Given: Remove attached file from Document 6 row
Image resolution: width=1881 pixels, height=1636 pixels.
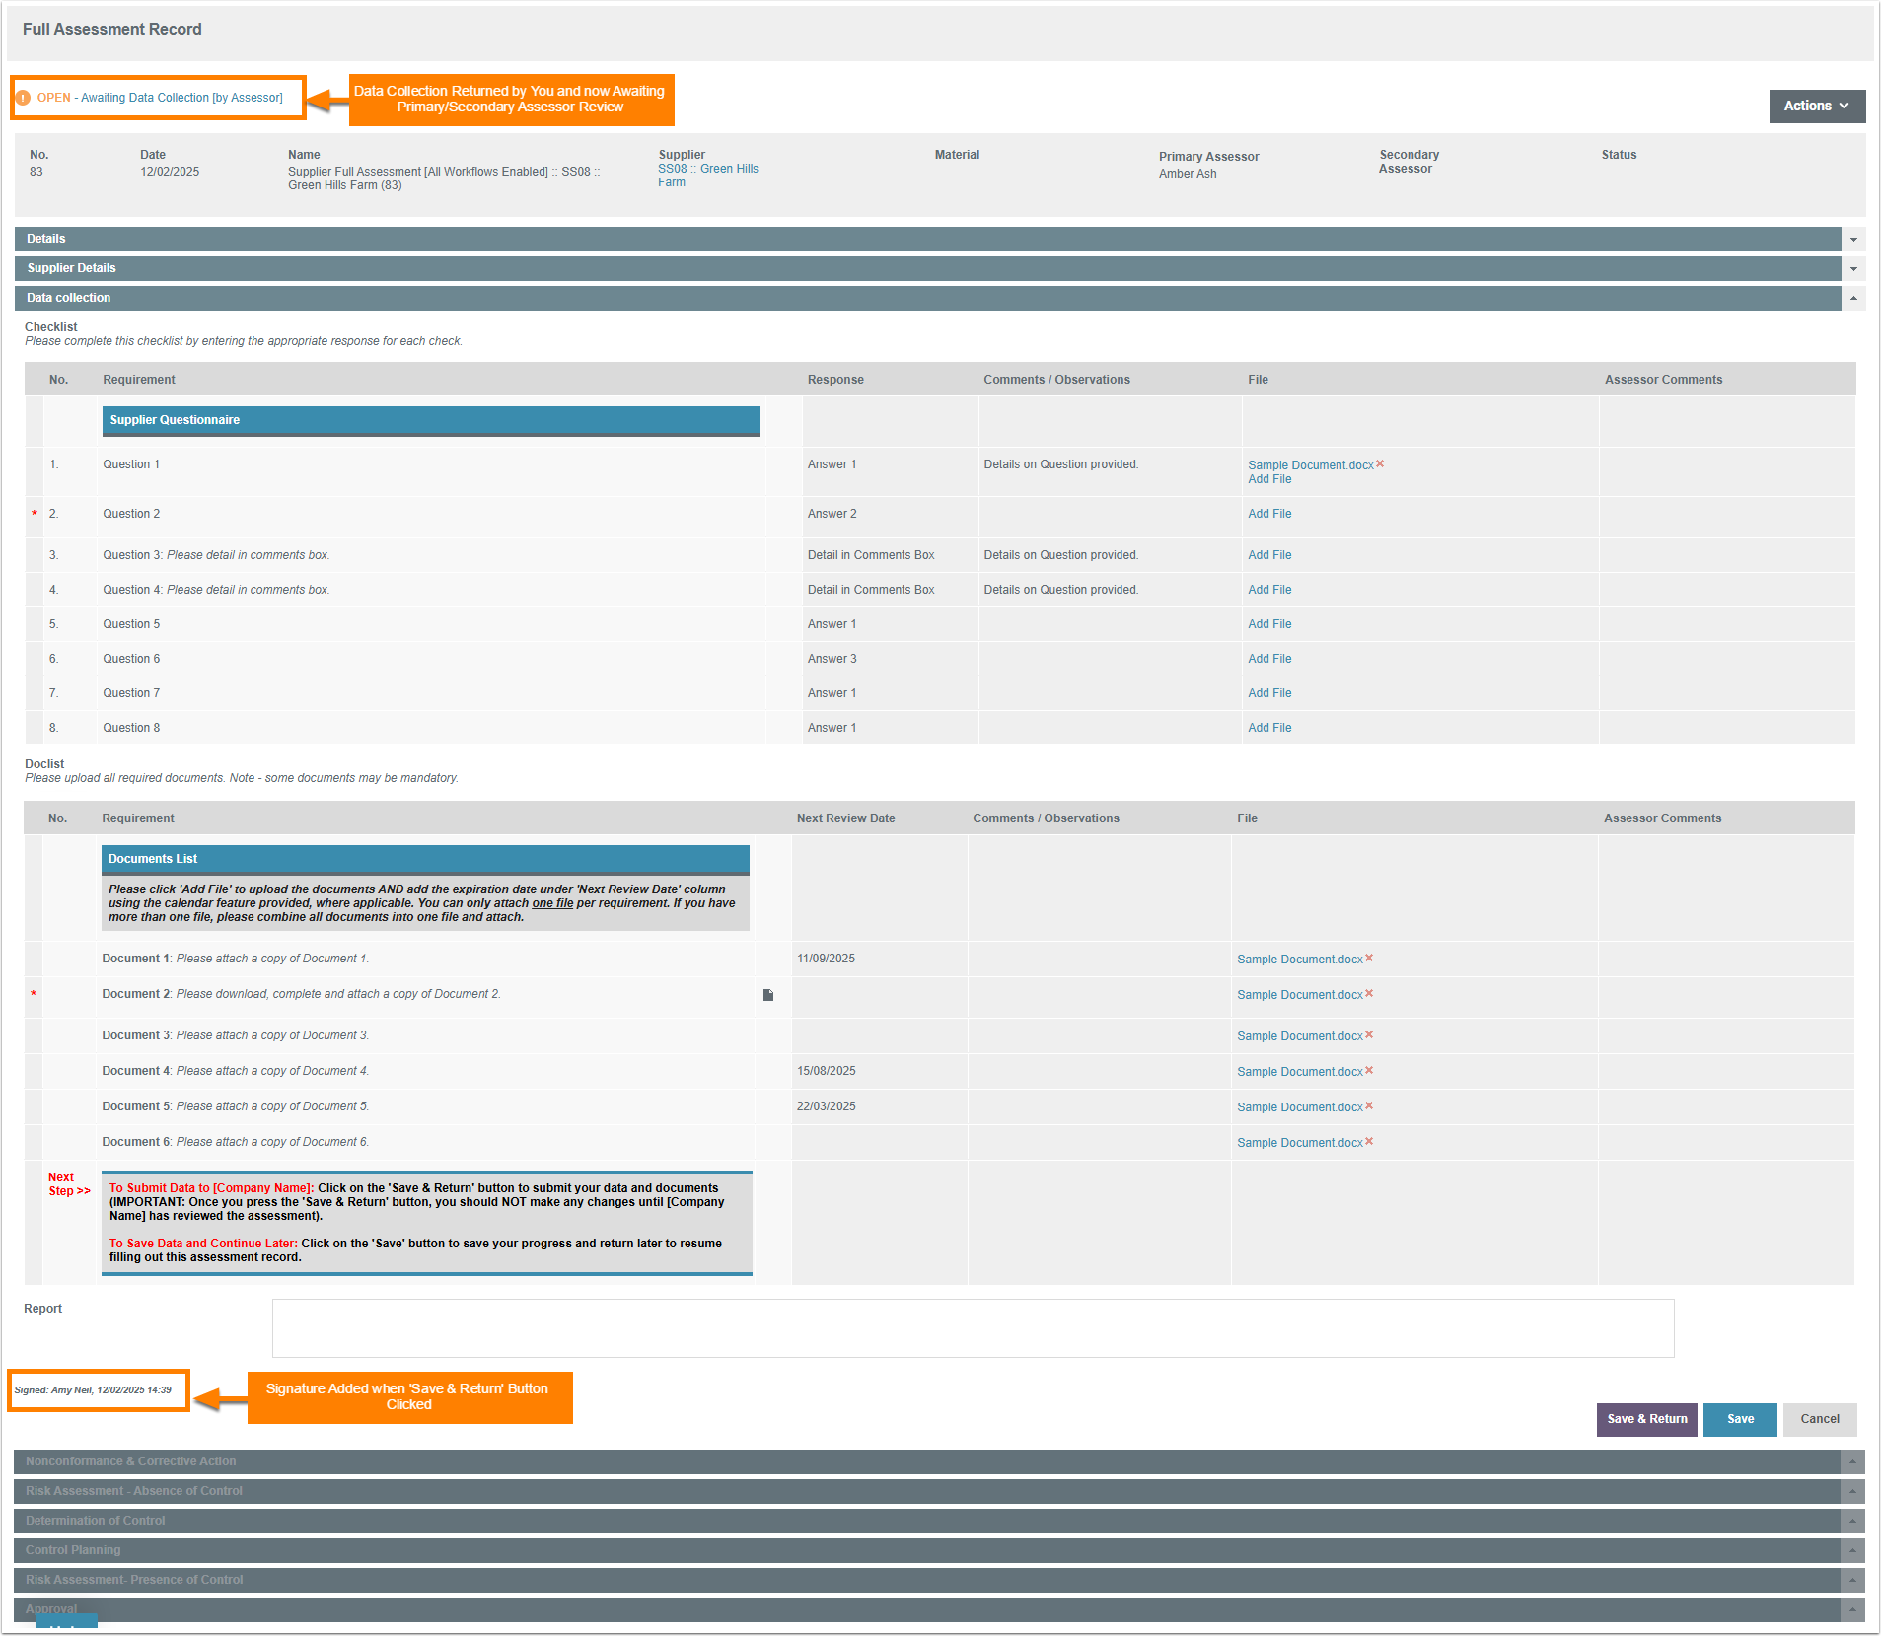Looking at the screenshot, I should click(x=1369, y=1141).
